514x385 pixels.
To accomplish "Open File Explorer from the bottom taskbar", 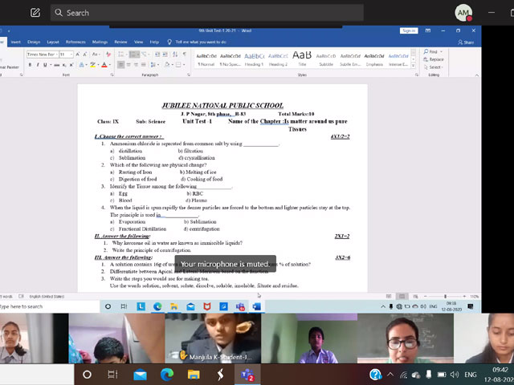I will (x=194, y=375).
